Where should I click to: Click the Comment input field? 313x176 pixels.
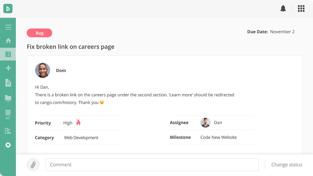pyautogui.click(x=152, y=164)
